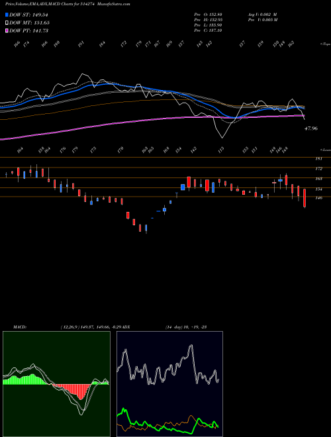
Task: Click the magenta DOW PT legend swatch
Action: (x=7, y=30)
